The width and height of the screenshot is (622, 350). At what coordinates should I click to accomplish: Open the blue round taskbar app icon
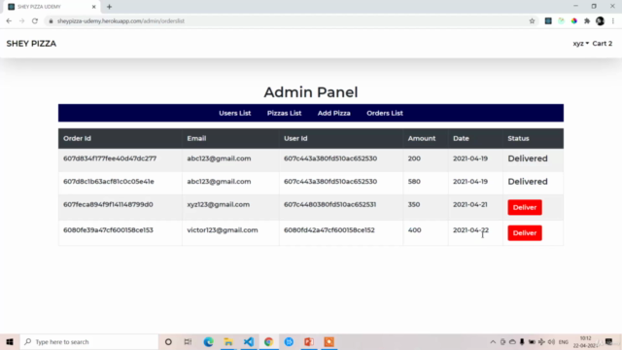(289, 341)
